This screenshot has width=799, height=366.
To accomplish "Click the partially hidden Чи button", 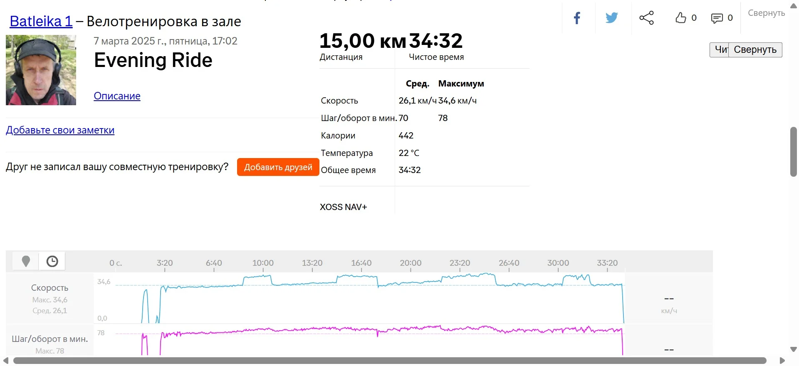I will [719, 50].
